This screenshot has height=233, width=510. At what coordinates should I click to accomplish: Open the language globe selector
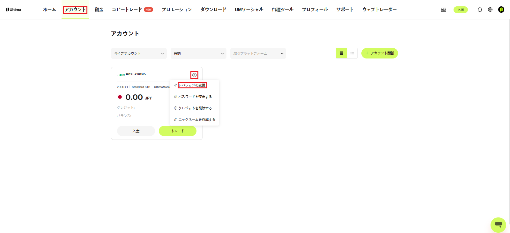click(490, 10)
